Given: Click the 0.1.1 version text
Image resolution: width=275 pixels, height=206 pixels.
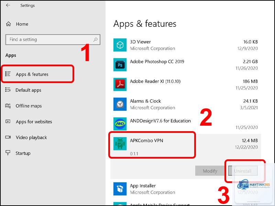Looking at the screenshot, I should coord(134,154).
